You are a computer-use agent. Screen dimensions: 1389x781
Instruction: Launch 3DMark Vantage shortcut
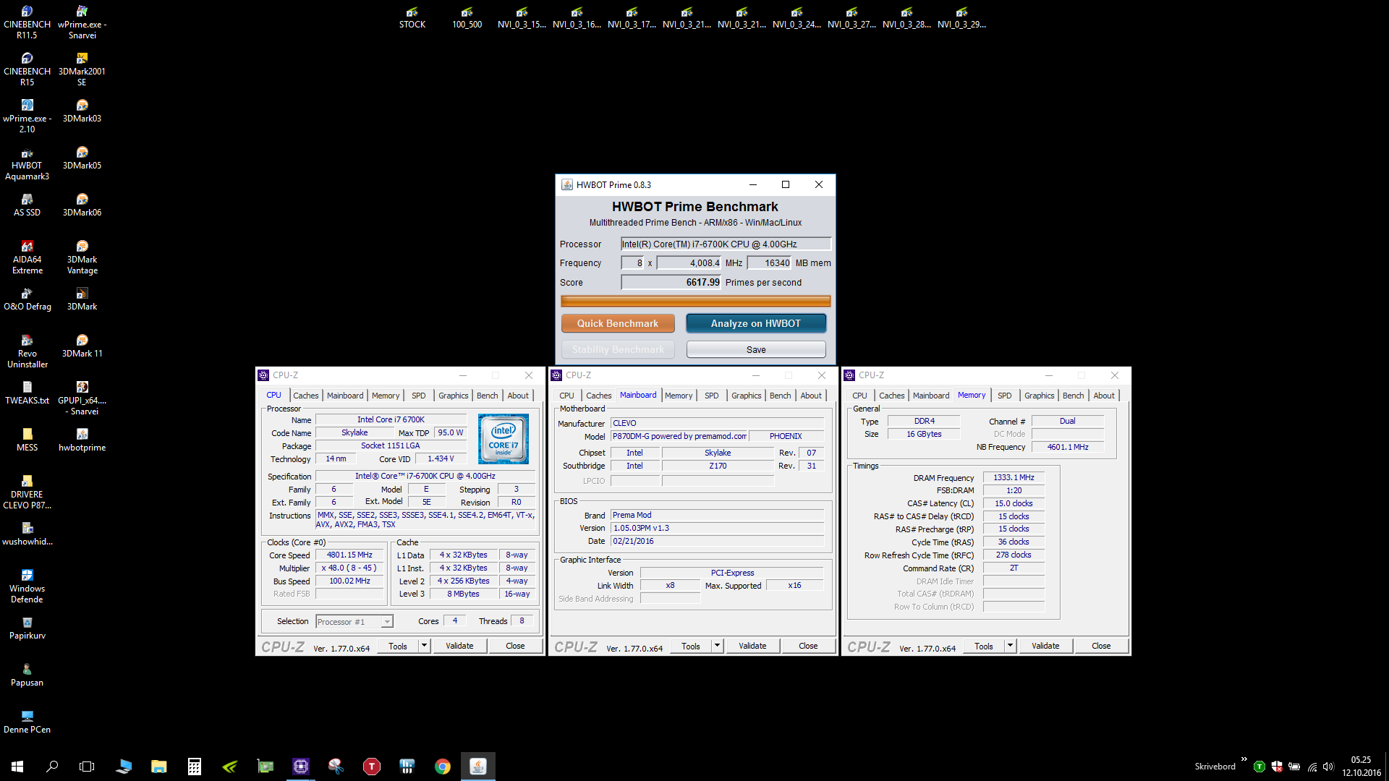(x=82, y=257)
